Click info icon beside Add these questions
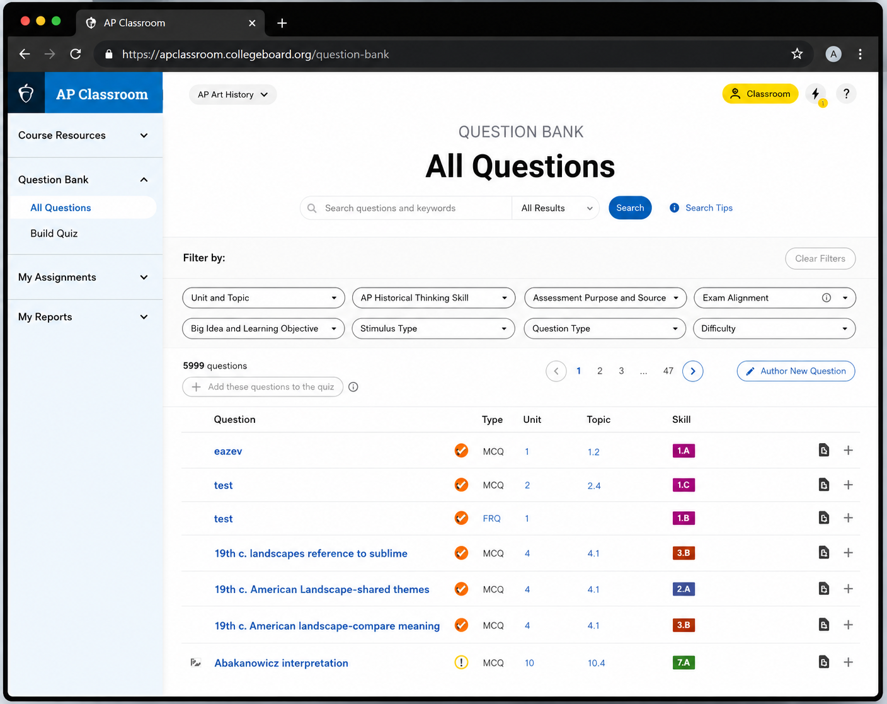The width and height of the screenshot is (887, 704). click(353, 387)
